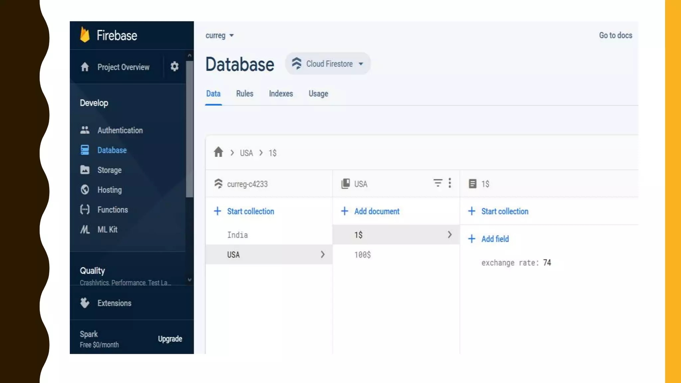Click the Develop section heading

[94, 103]
